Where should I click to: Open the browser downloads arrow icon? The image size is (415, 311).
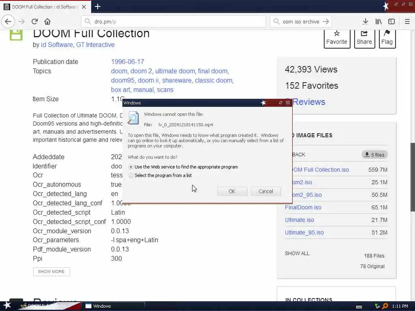pos(366,21)
